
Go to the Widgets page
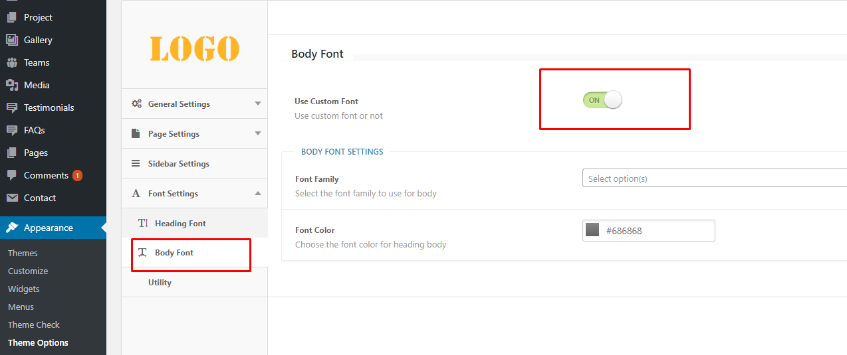[x=24, y=289]
